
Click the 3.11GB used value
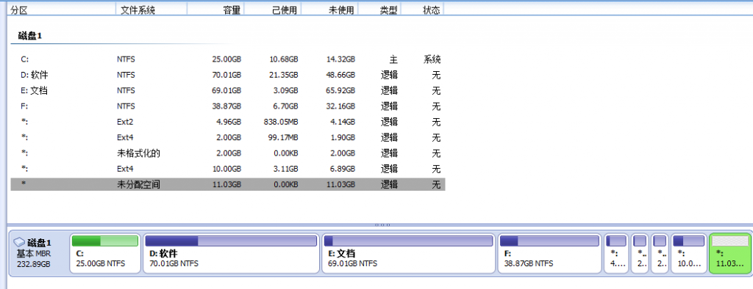(286, 169)
